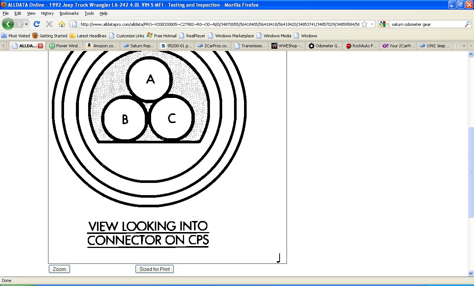
Task: Switch to the Saturn Rep... tab
Action: tap(138, 46)
